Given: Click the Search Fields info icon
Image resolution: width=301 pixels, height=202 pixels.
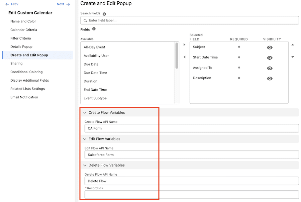Looking at the screenshot, I should (x=104, y=14).
